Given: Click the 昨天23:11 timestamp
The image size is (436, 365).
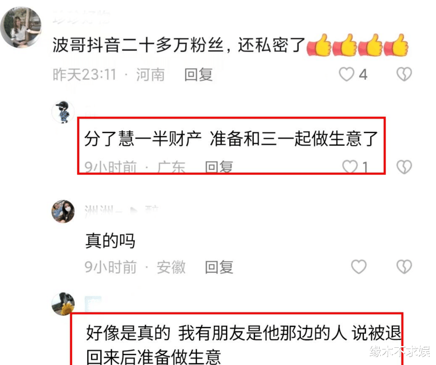Looking at the screenshot, I should [x=84, y=74].
